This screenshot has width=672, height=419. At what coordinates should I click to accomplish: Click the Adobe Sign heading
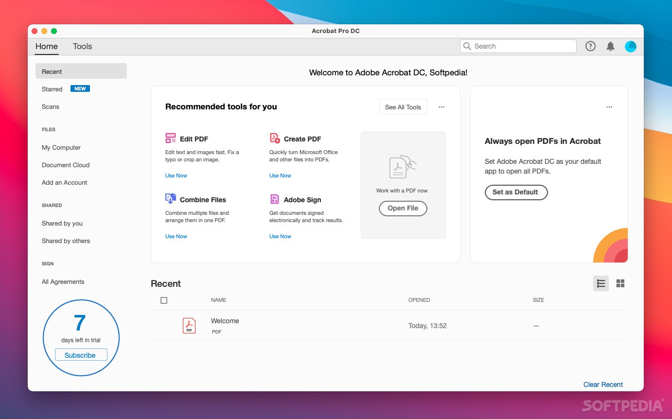(x=302, y=200)
